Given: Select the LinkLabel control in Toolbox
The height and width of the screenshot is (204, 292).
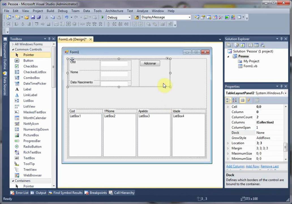Looking at the screenshot, I should click(30, 95).
